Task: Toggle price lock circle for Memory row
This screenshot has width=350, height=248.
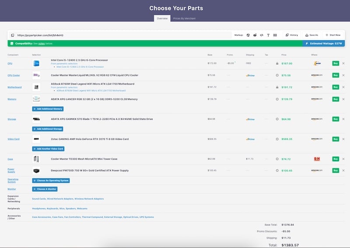Action: tap(277, 99)
